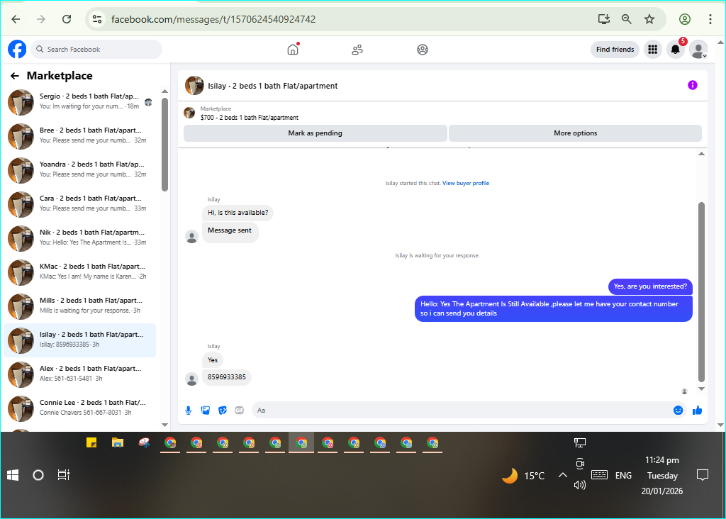
Task: Focus the Search Facebook field
Action: tap(96, 50)
